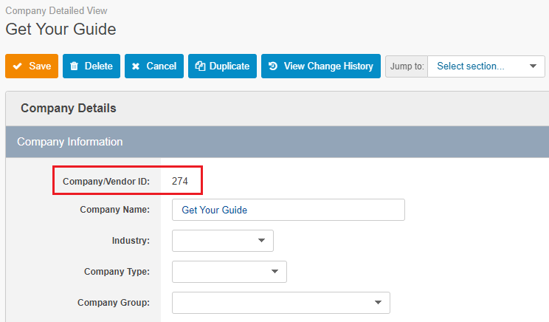Click the Company Details panel heading
This screenshot has width=549, height=322.
[x=69, y=109]
